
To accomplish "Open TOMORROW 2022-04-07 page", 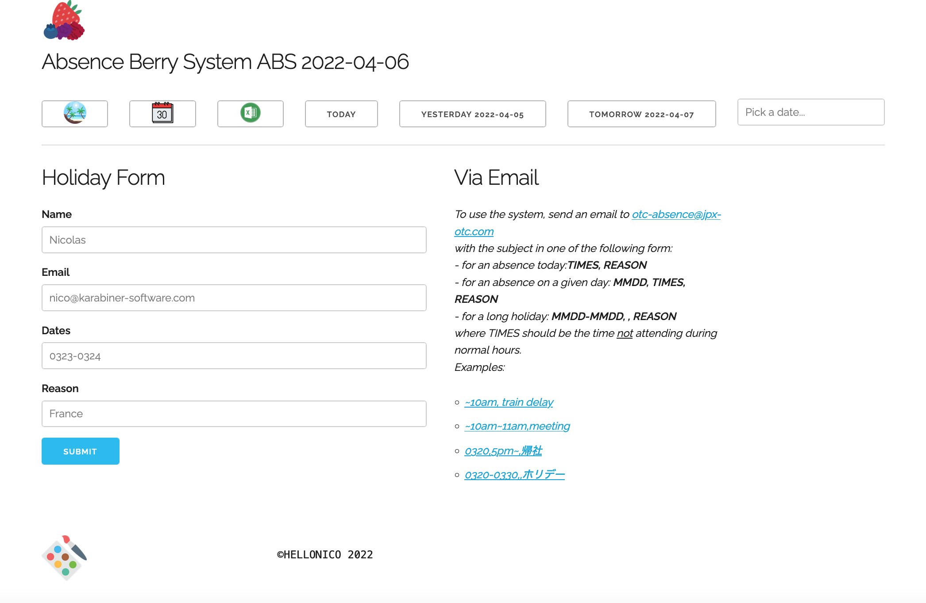I will click(x=641, y=114).
